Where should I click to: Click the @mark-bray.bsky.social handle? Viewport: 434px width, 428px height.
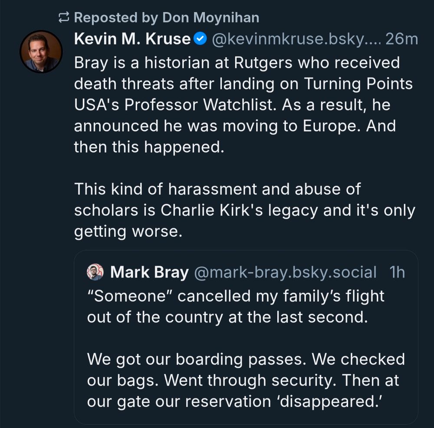pyautogui.click(x=285, y=272)
